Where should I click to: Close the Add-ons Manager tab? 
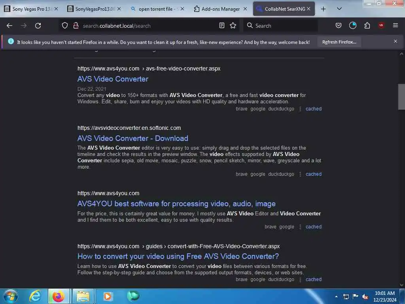[245, 9]
